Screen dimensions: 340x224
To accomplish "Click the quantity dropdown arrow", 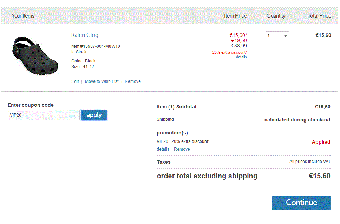I will point(285,36).
